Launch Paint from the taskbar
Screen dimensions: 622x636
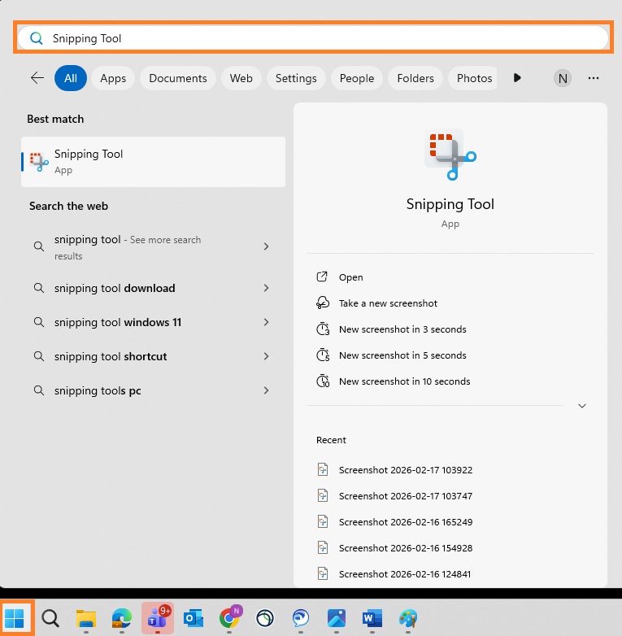tap(408, 619)
